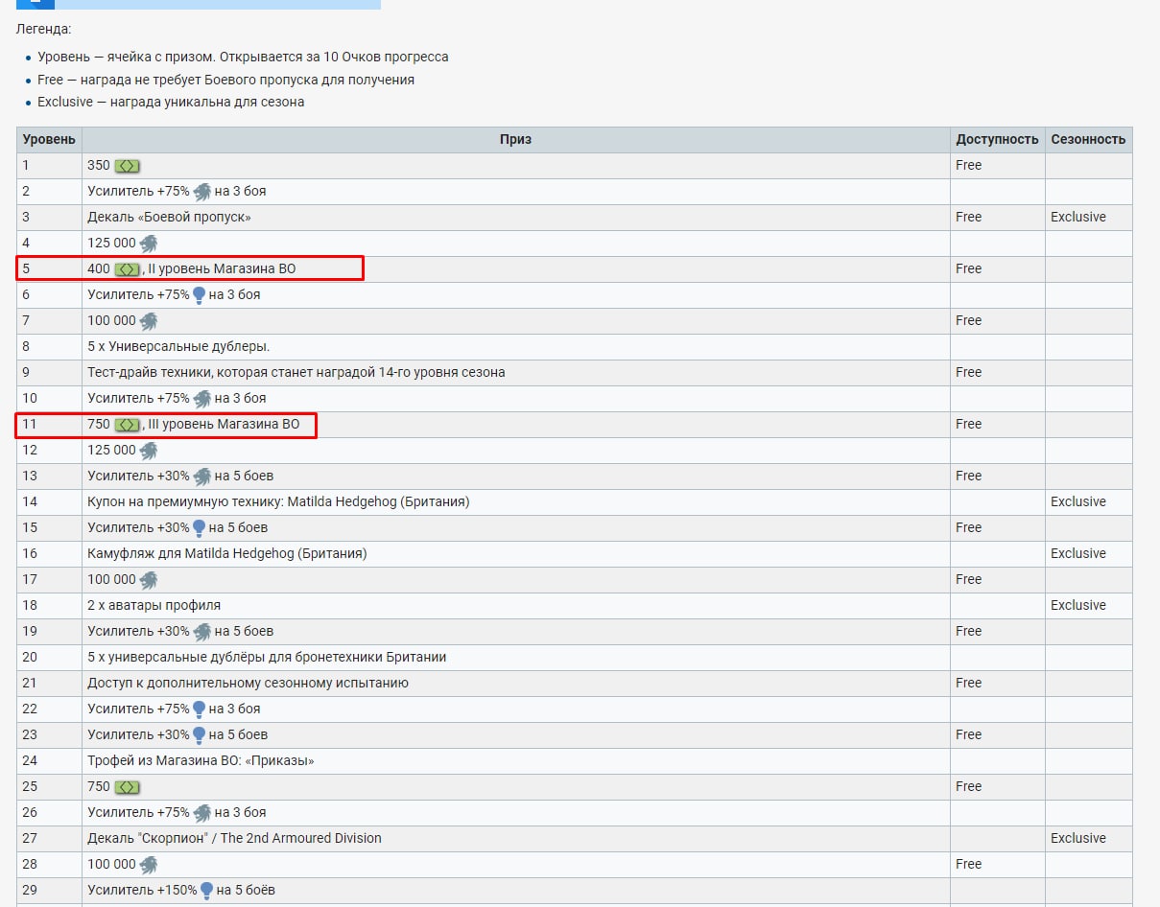Click the gold icon in level 25 row
1160x907 pixels.
(128, 787)
